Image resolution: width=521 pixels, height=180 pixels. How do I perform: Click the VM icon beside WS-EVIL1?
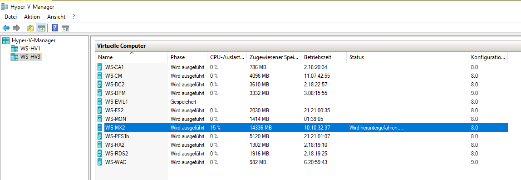coord(100,101)
